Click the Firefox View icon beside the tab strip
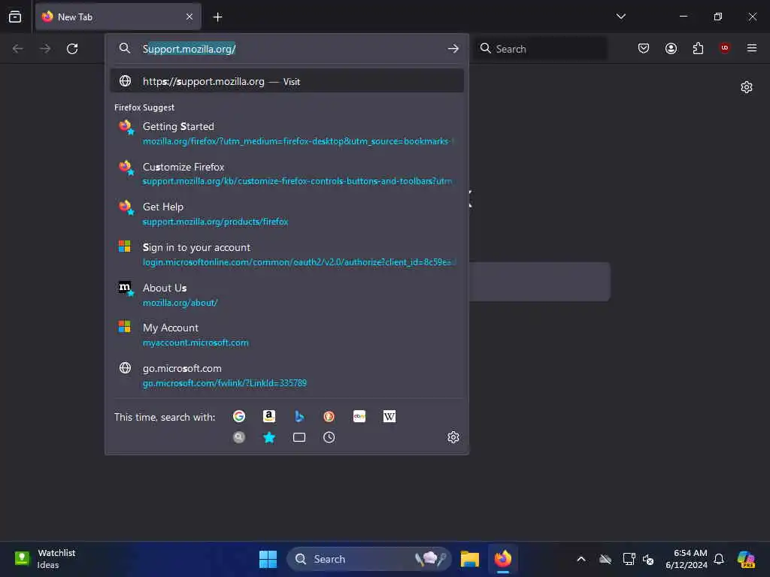 pos(15,17)
